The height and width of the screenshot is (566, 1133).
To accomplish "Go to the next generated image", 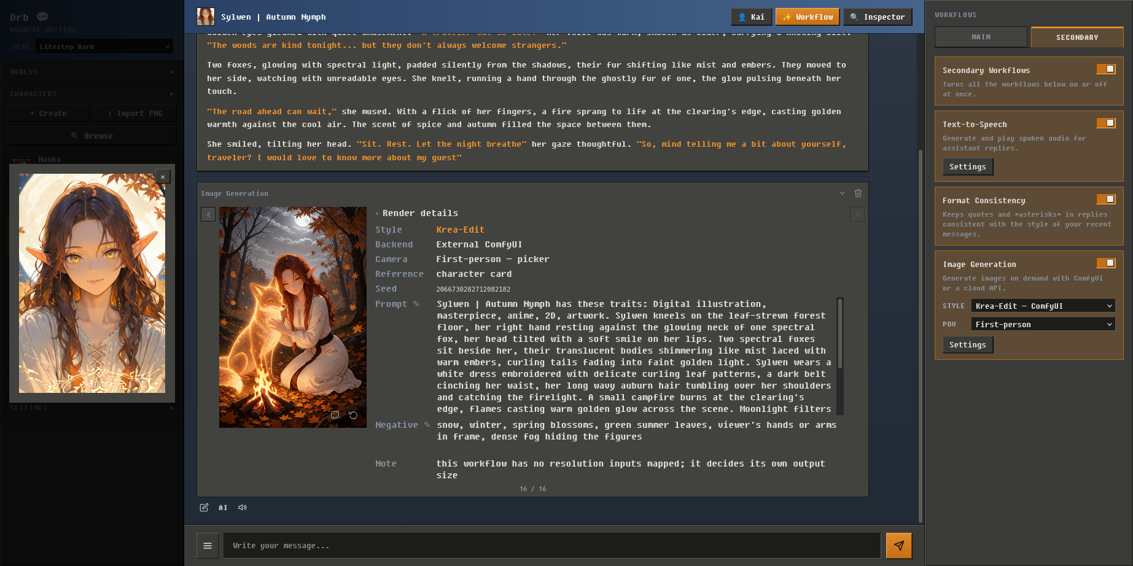I will pyautogui.click(x=857, y=214).
